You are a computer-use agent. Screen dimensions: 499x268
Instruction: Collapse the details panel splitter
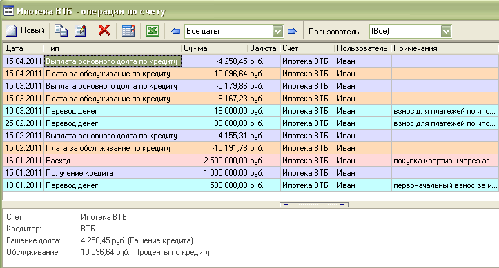point(314,205)
